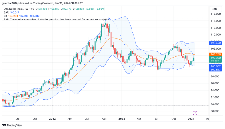Select the orange 104.250 price tag
The height and width of the screenshot is (129, 225).
click(x=216, y=54)
